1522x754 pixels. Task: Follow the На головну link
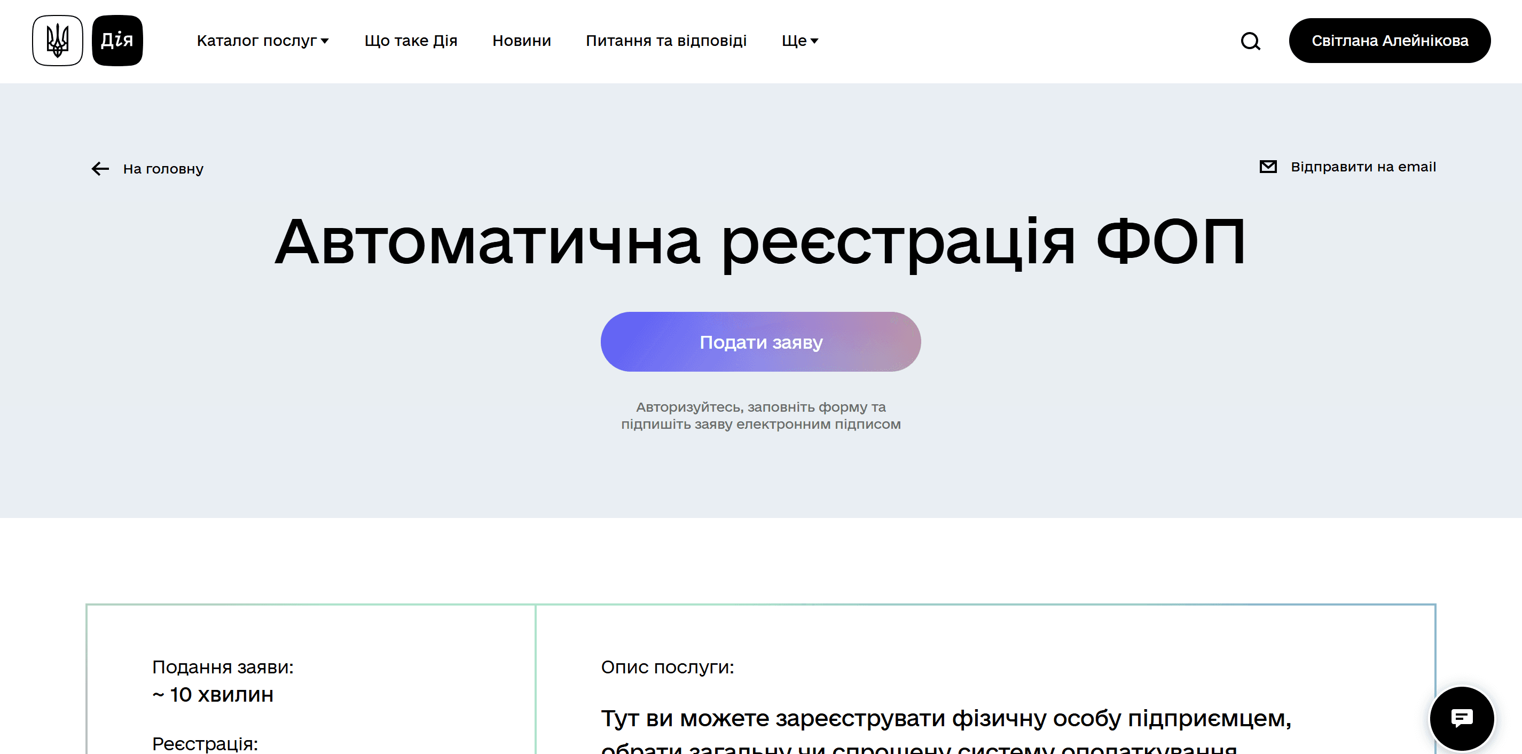click(162, 169)
